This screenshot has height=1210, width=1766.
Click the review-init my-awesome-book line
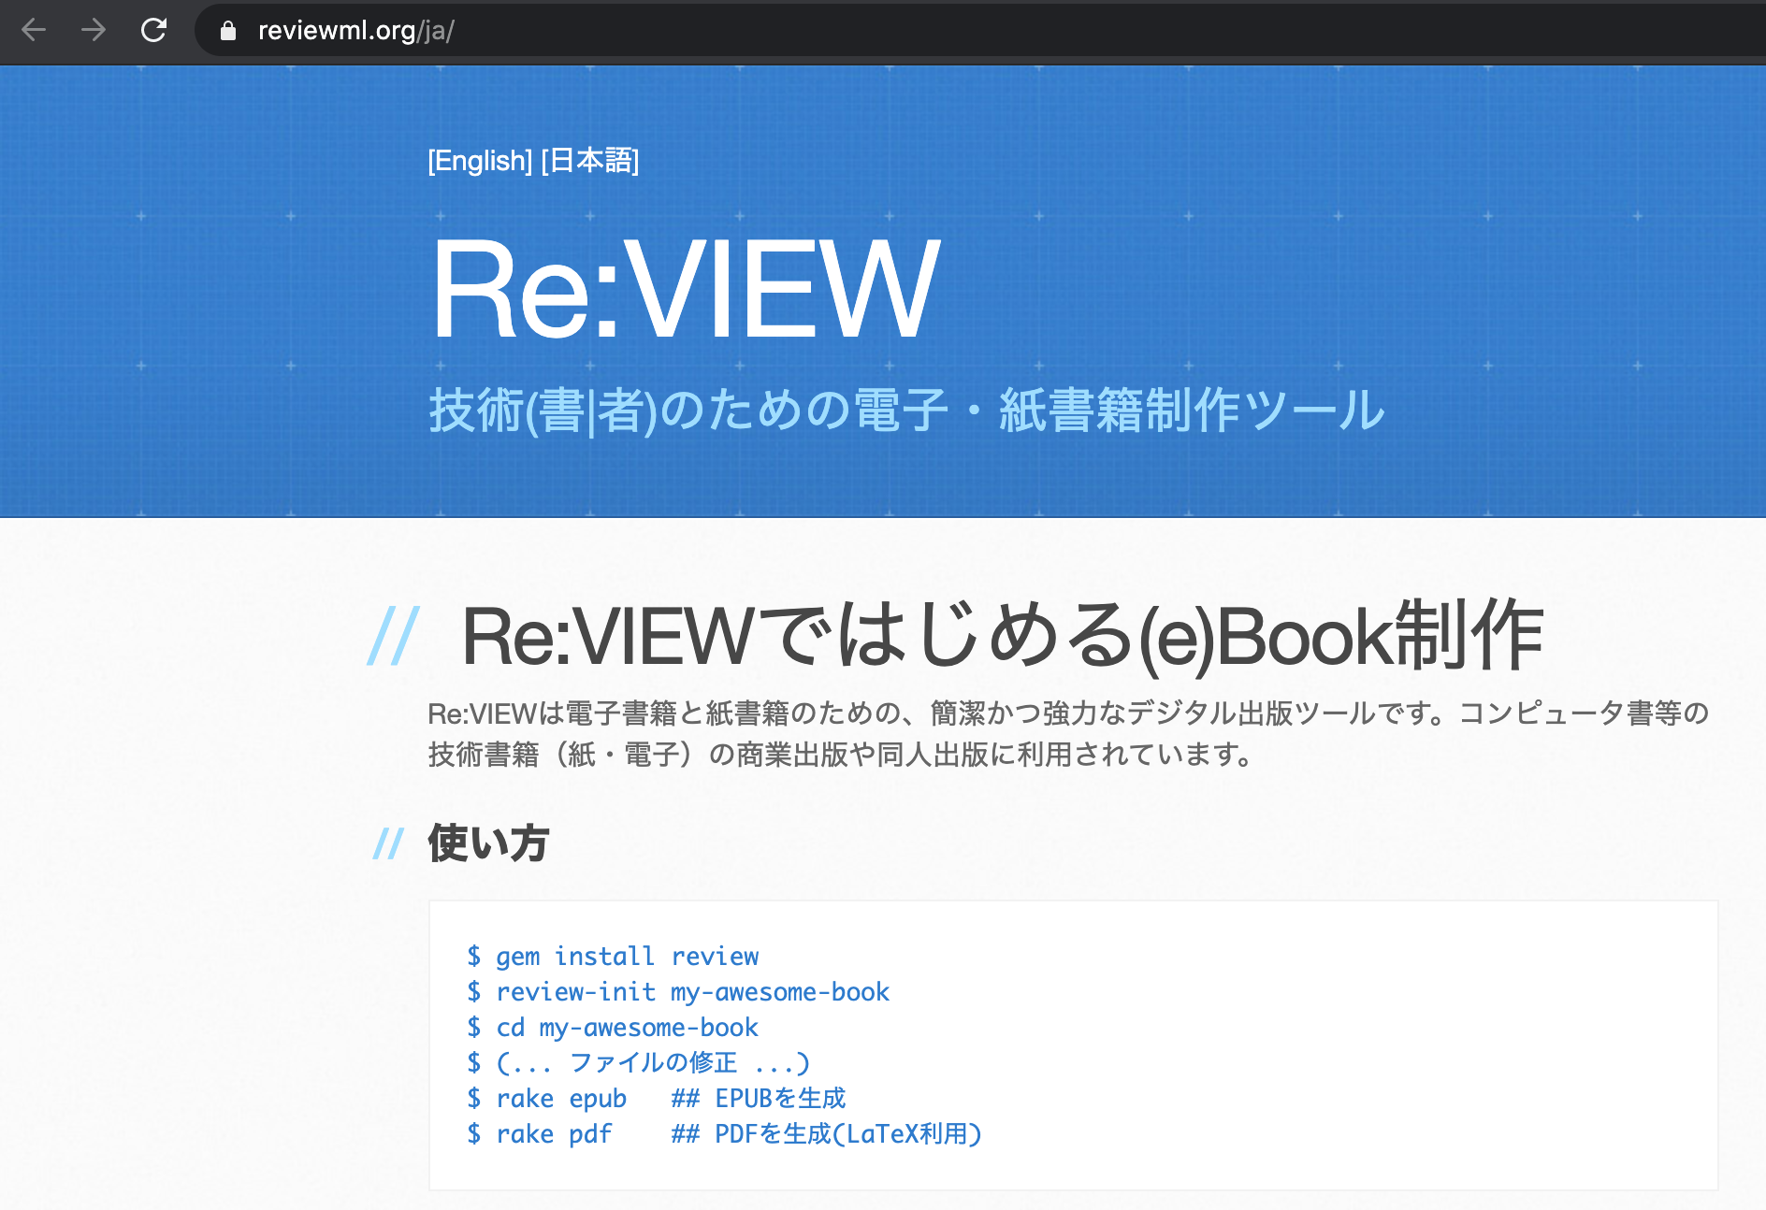coord(678,991)
